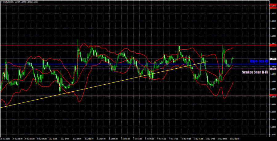Select the thick blue Kijun-sen horizontal line
This screenshot has width=277, height=141.
click(134, 64)
